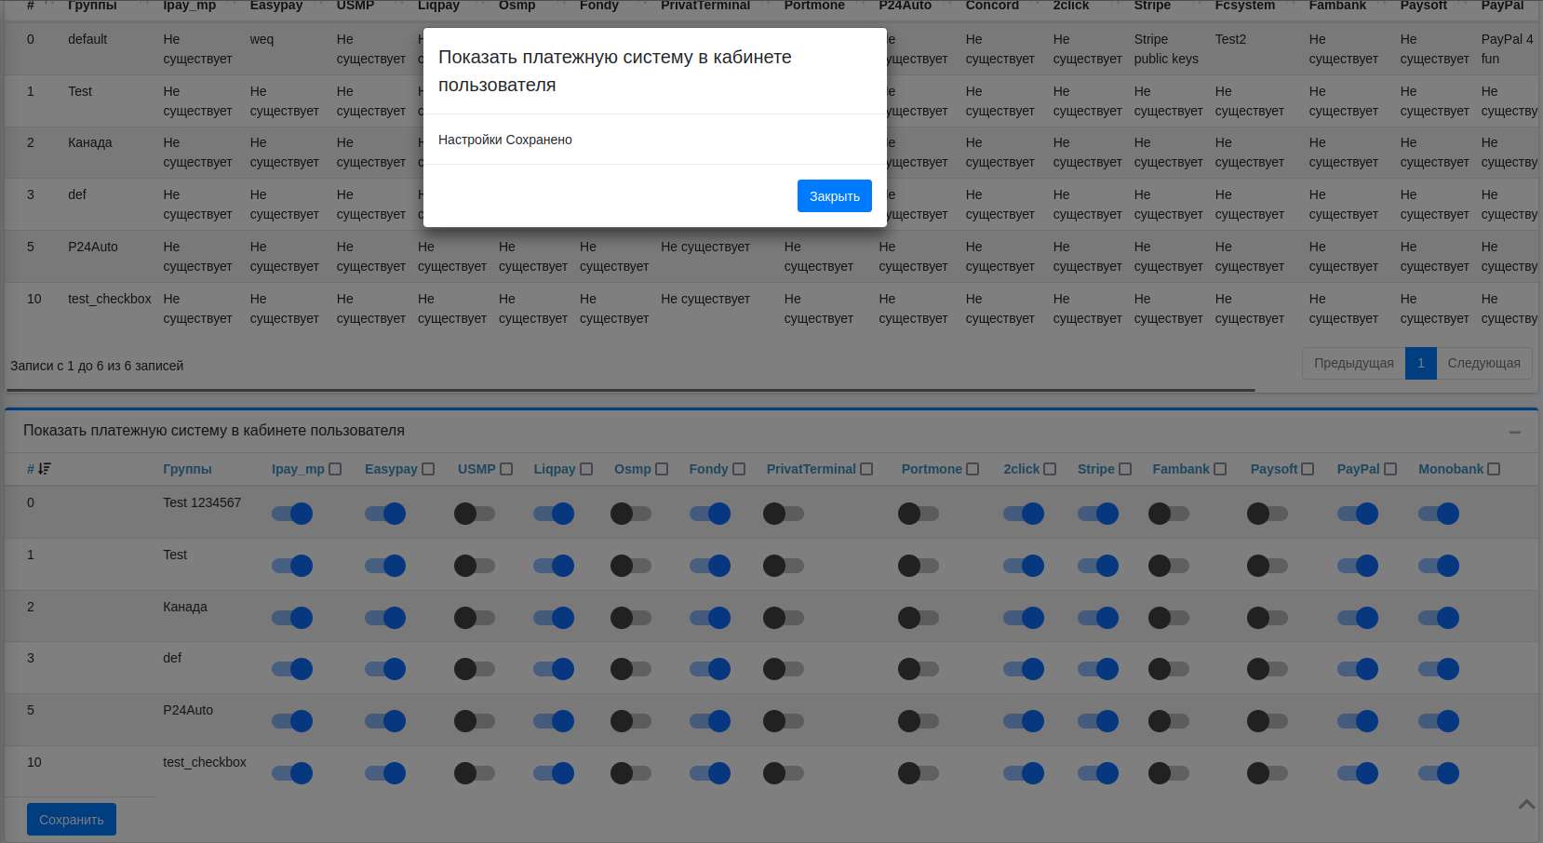Image resolution: width=1543 pixels, height=843 pixels.
Task: Check the Ipay_mp column header checkbox
Action: point(335,469)
